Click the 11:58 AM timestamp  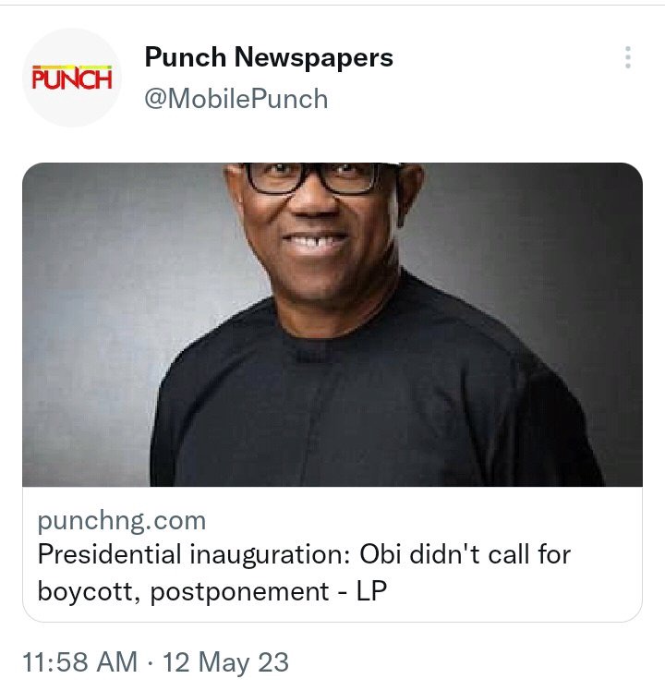coord(80,662)
